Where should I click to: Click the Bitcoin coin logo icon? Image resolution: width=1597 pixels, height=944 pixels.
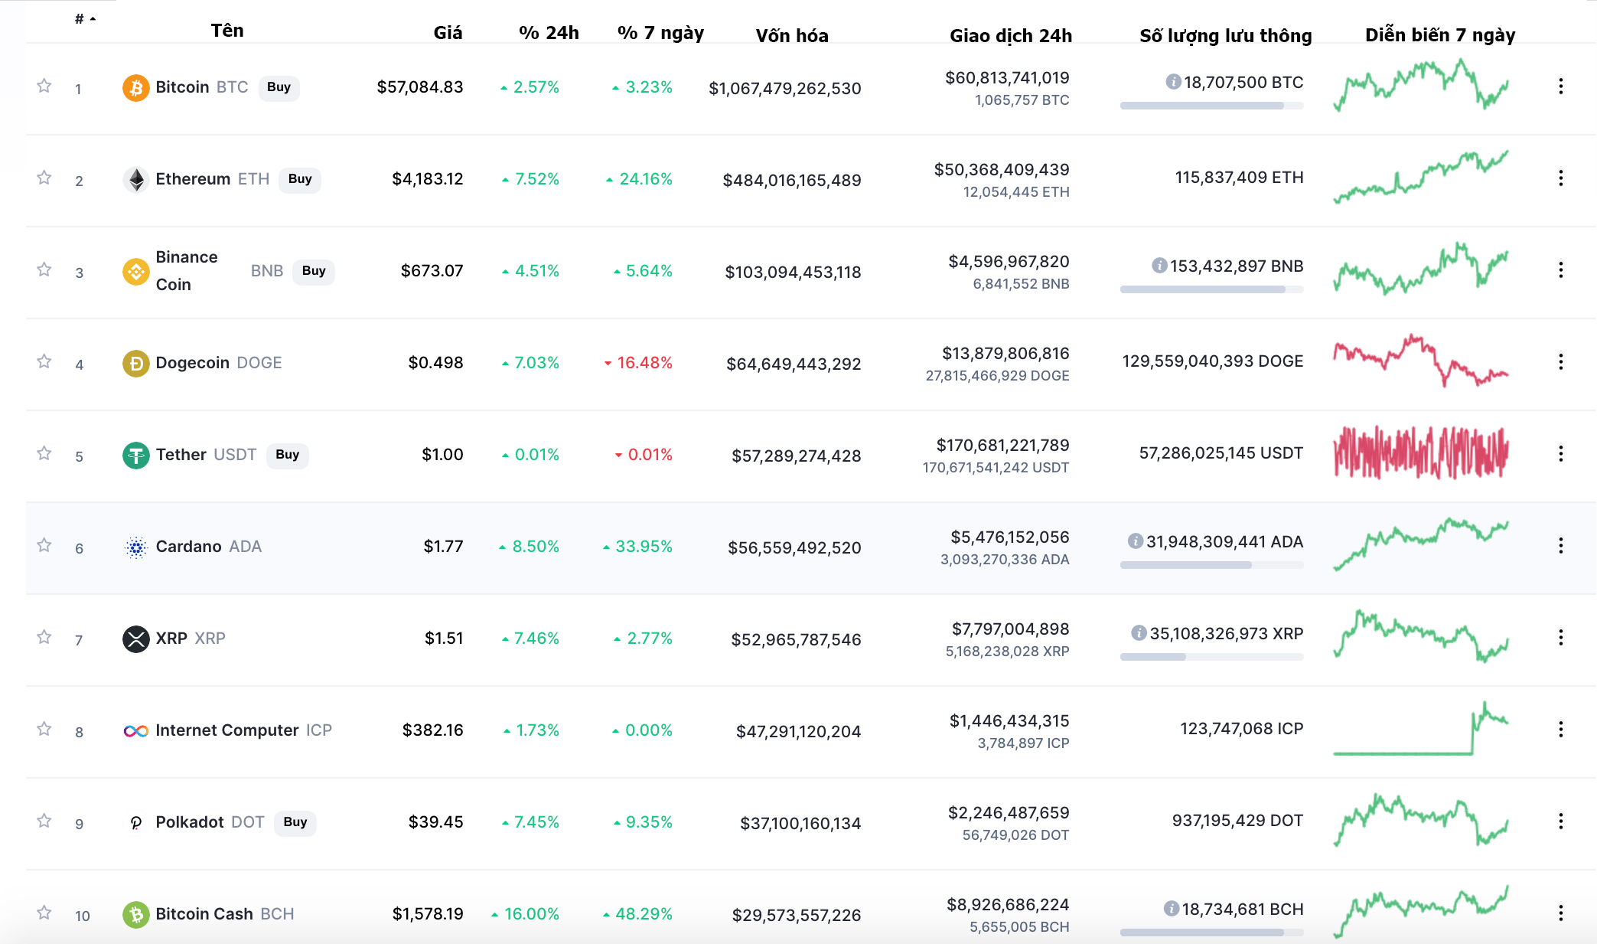(135, 87)
